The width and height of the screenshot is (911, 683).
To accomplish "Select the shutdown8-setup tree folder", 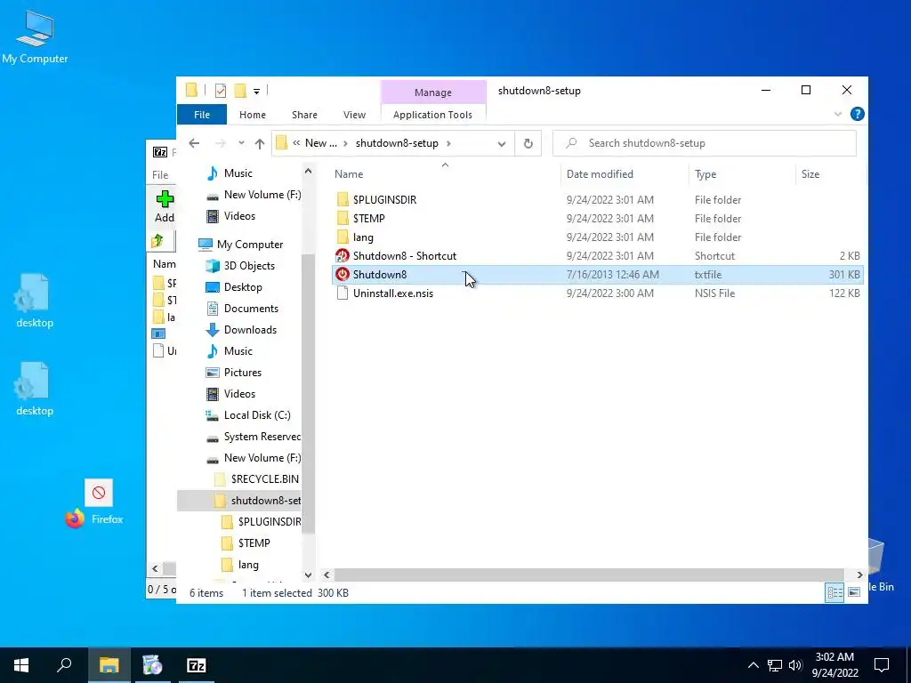I will tap(239, 501).
